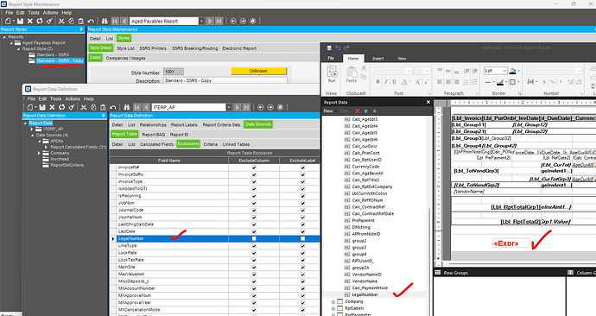
Task: Toggle ExcludeLabel checkbox for LegalNumber row
Action: click(x=302, y=238)
